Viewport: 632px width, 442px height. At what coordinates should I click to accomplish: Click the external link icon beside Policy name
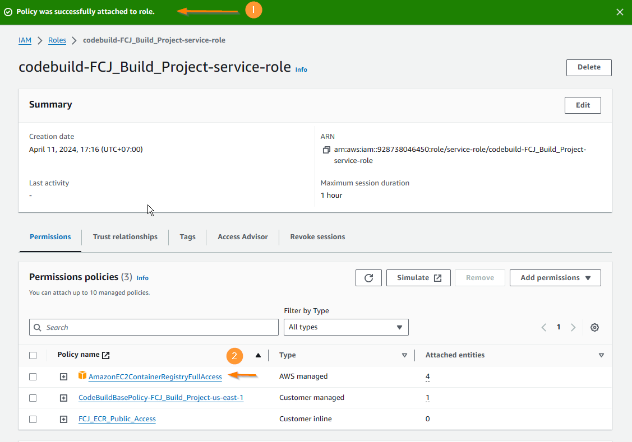point(105,355)
